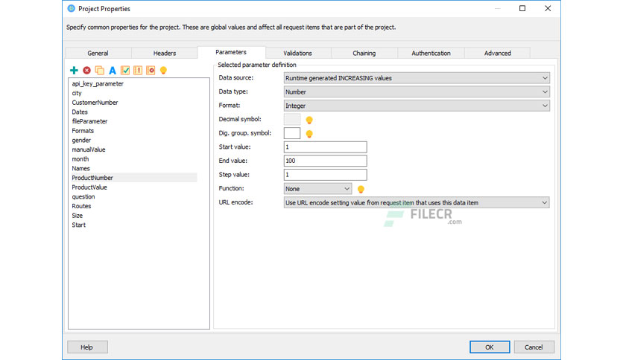Select the fileParameter entry

click(x=89, y=121)
